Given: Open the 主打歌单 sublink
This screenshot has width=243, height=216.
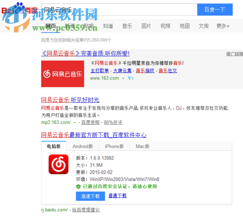Looking at the screenshot, I should [100, 71].
